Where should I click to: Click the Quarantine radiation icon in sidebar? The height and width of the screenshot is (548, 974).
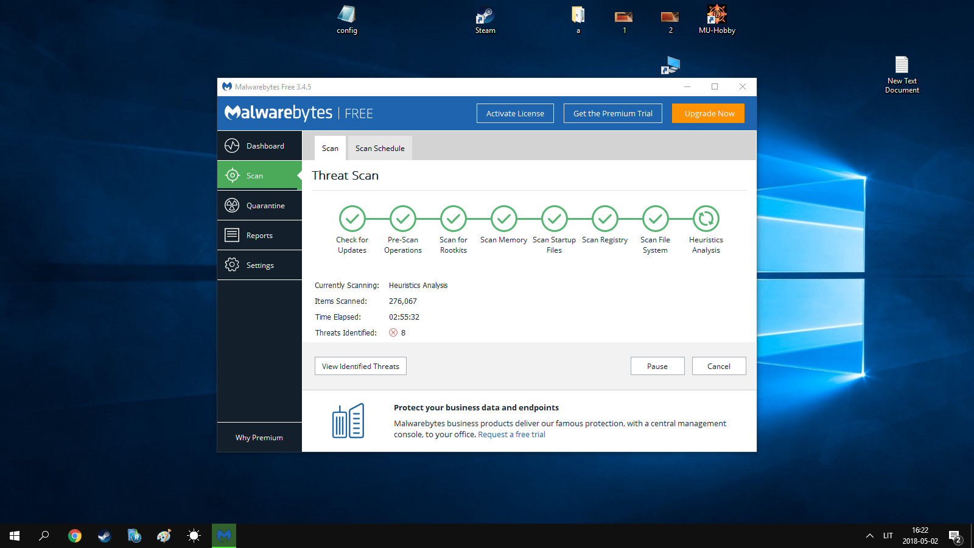232,205
